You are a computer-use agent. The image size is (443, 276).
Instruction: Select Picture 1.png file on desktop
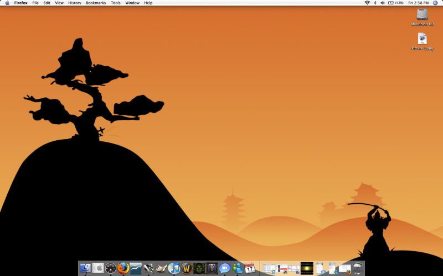[x=423, y=40]
